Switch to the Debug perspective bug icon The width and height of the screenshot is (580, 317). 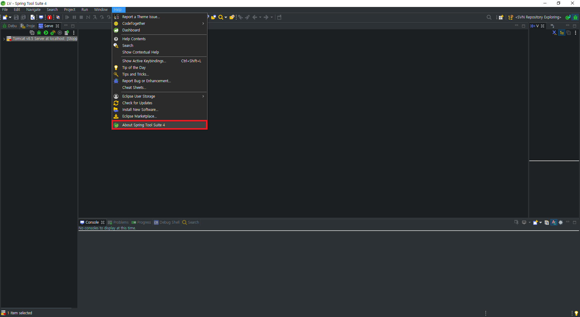575,17
